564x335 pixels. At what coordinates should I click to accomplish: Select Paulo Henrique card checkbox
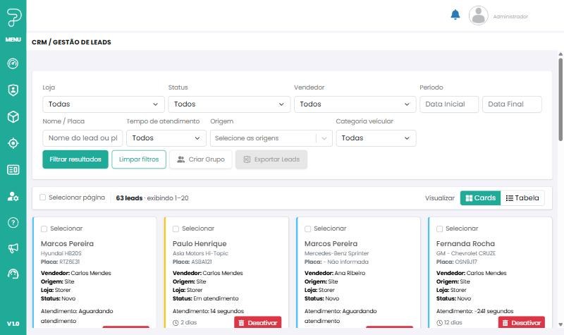tap(176, 229)
